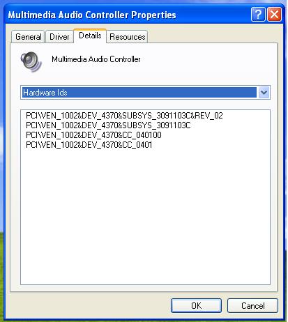Viewport: 288px width, 322px height.
Task: Click empty area of hardware IDs list
Action: click(145, 216)
